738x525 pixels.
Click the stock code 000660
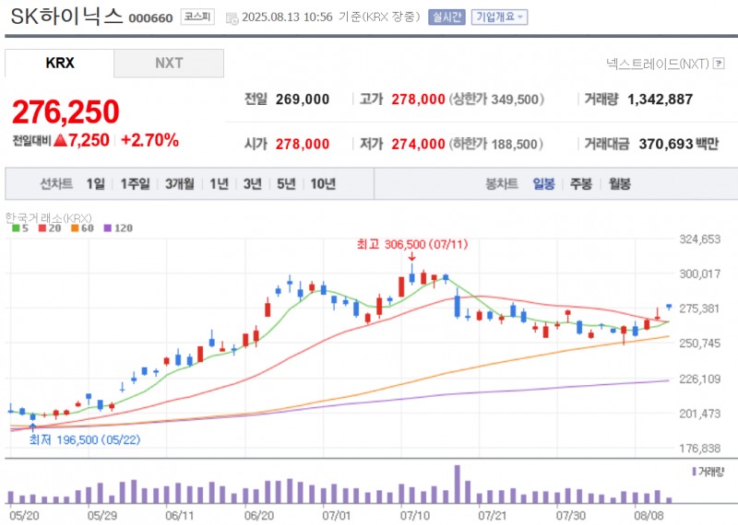(150, 18)
